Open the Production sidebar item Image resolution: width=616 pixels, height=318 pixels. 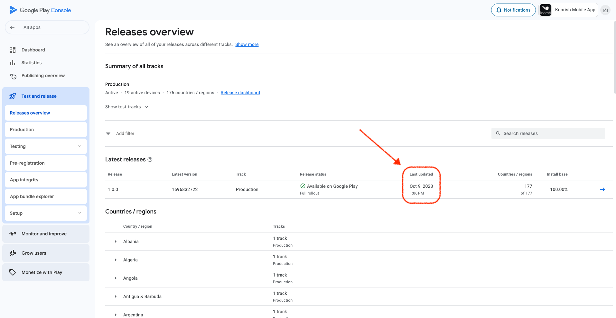tap(46, 130)
